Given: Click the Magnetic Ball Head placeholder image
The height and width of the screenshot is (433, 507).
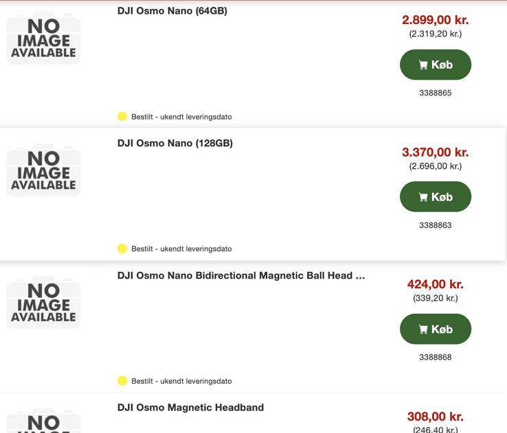Looking at the screenshot, I should (x=43, y=303).
